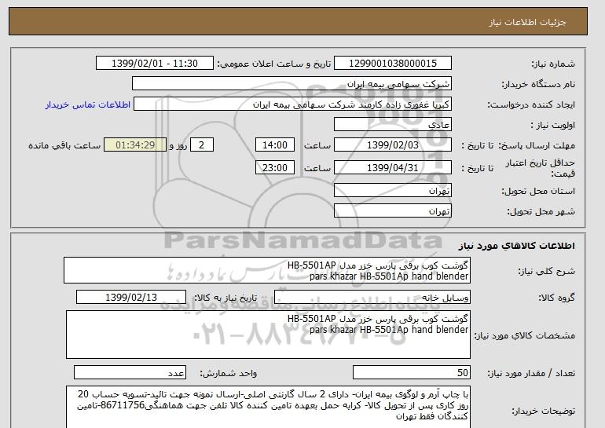The image size is (605, 428).
Task: Click the goods specifications text area
Action: coord(268,335)
